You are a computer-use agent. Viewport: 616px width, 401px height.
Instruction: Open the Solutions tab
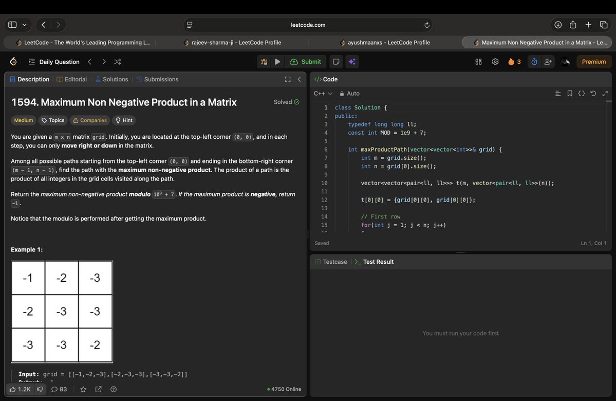tap(111, 79)
